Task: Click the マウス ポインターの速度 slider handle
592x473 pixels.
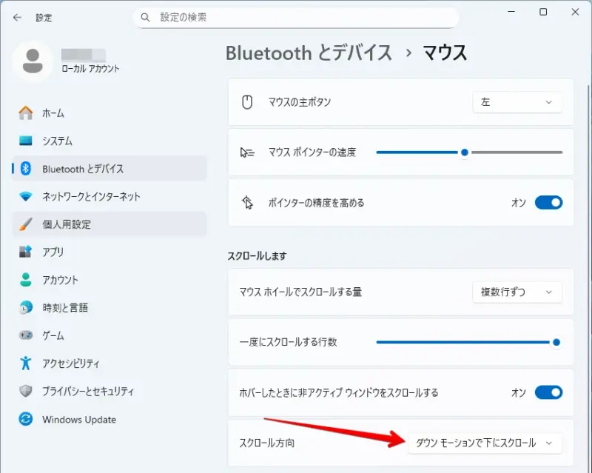Action: click(x=465, y=152)
